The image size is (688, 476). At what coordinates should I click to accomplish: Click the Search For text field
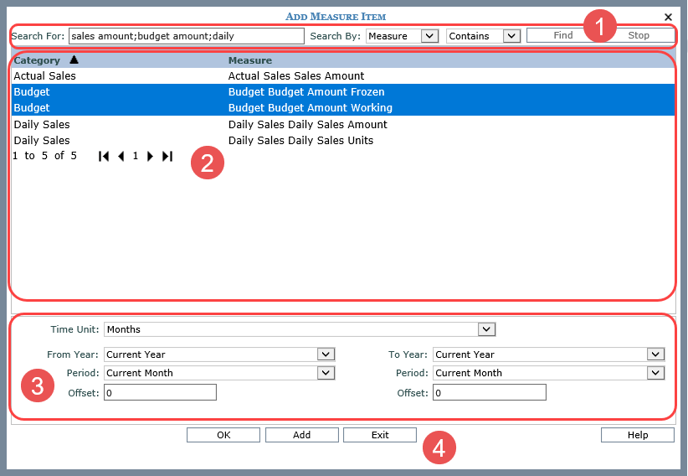pyautogui.click(x=186, y=36)
